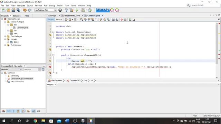This screenshot has height=124, width=221.
Task: Click the Comment lines icon
Action: 130,20
